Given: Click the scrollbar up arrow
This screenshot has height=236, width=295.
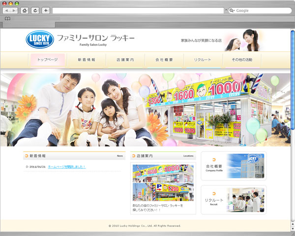Looking at the screenshot, I should pyautogui.click(x=293, y=224).
